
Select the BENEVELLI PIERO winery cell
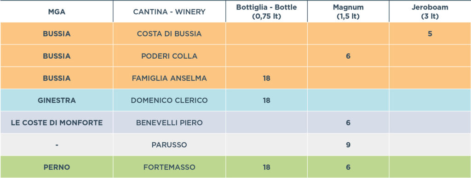169,122
